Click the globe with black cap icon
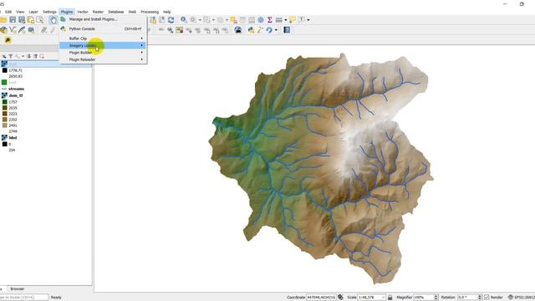535x301 pixels. click(238, 30)
